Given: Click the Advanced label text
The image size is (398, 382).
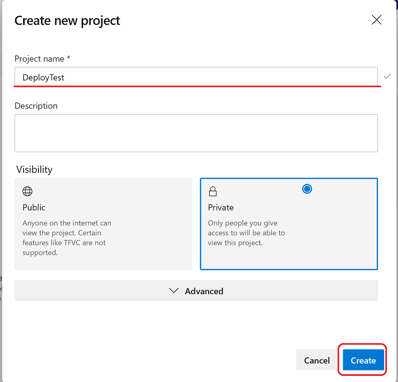Looking at the screenshot, I should tap(204, 291).
